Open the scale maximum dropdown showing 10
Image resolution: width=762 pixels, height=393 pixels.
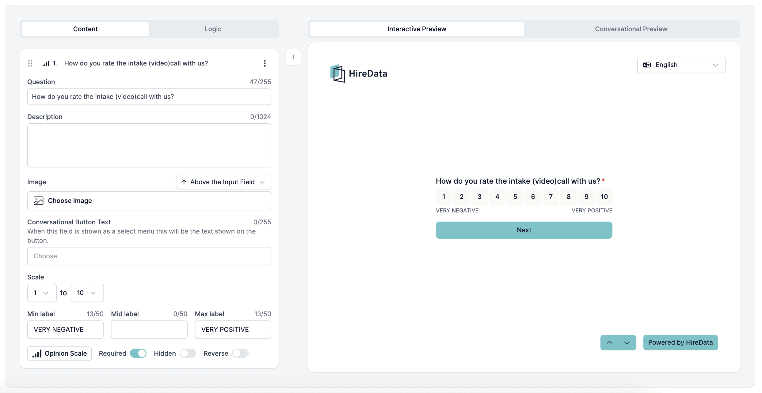click(87, 293)
